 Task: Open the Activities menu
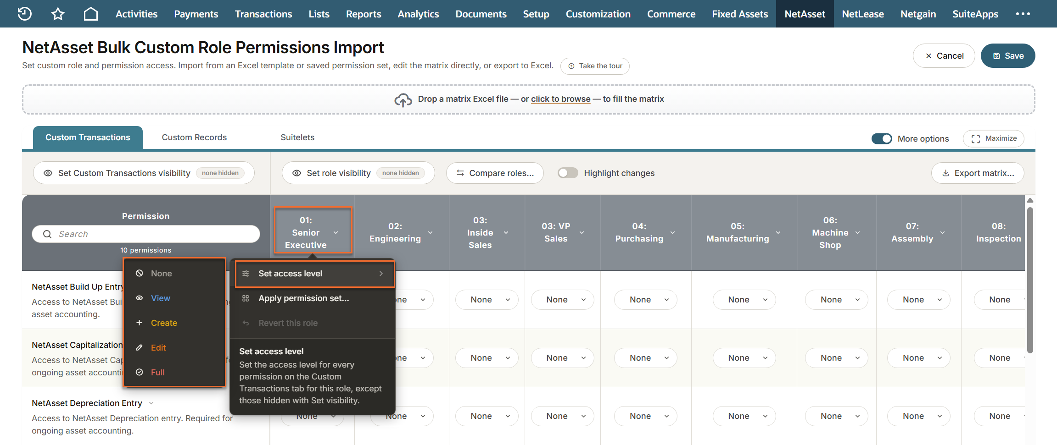pos(136,14)
